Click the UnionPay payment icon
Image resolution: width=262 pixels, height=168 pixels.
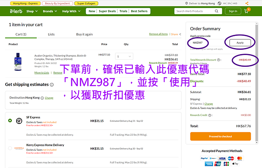(x=217, y=164)
